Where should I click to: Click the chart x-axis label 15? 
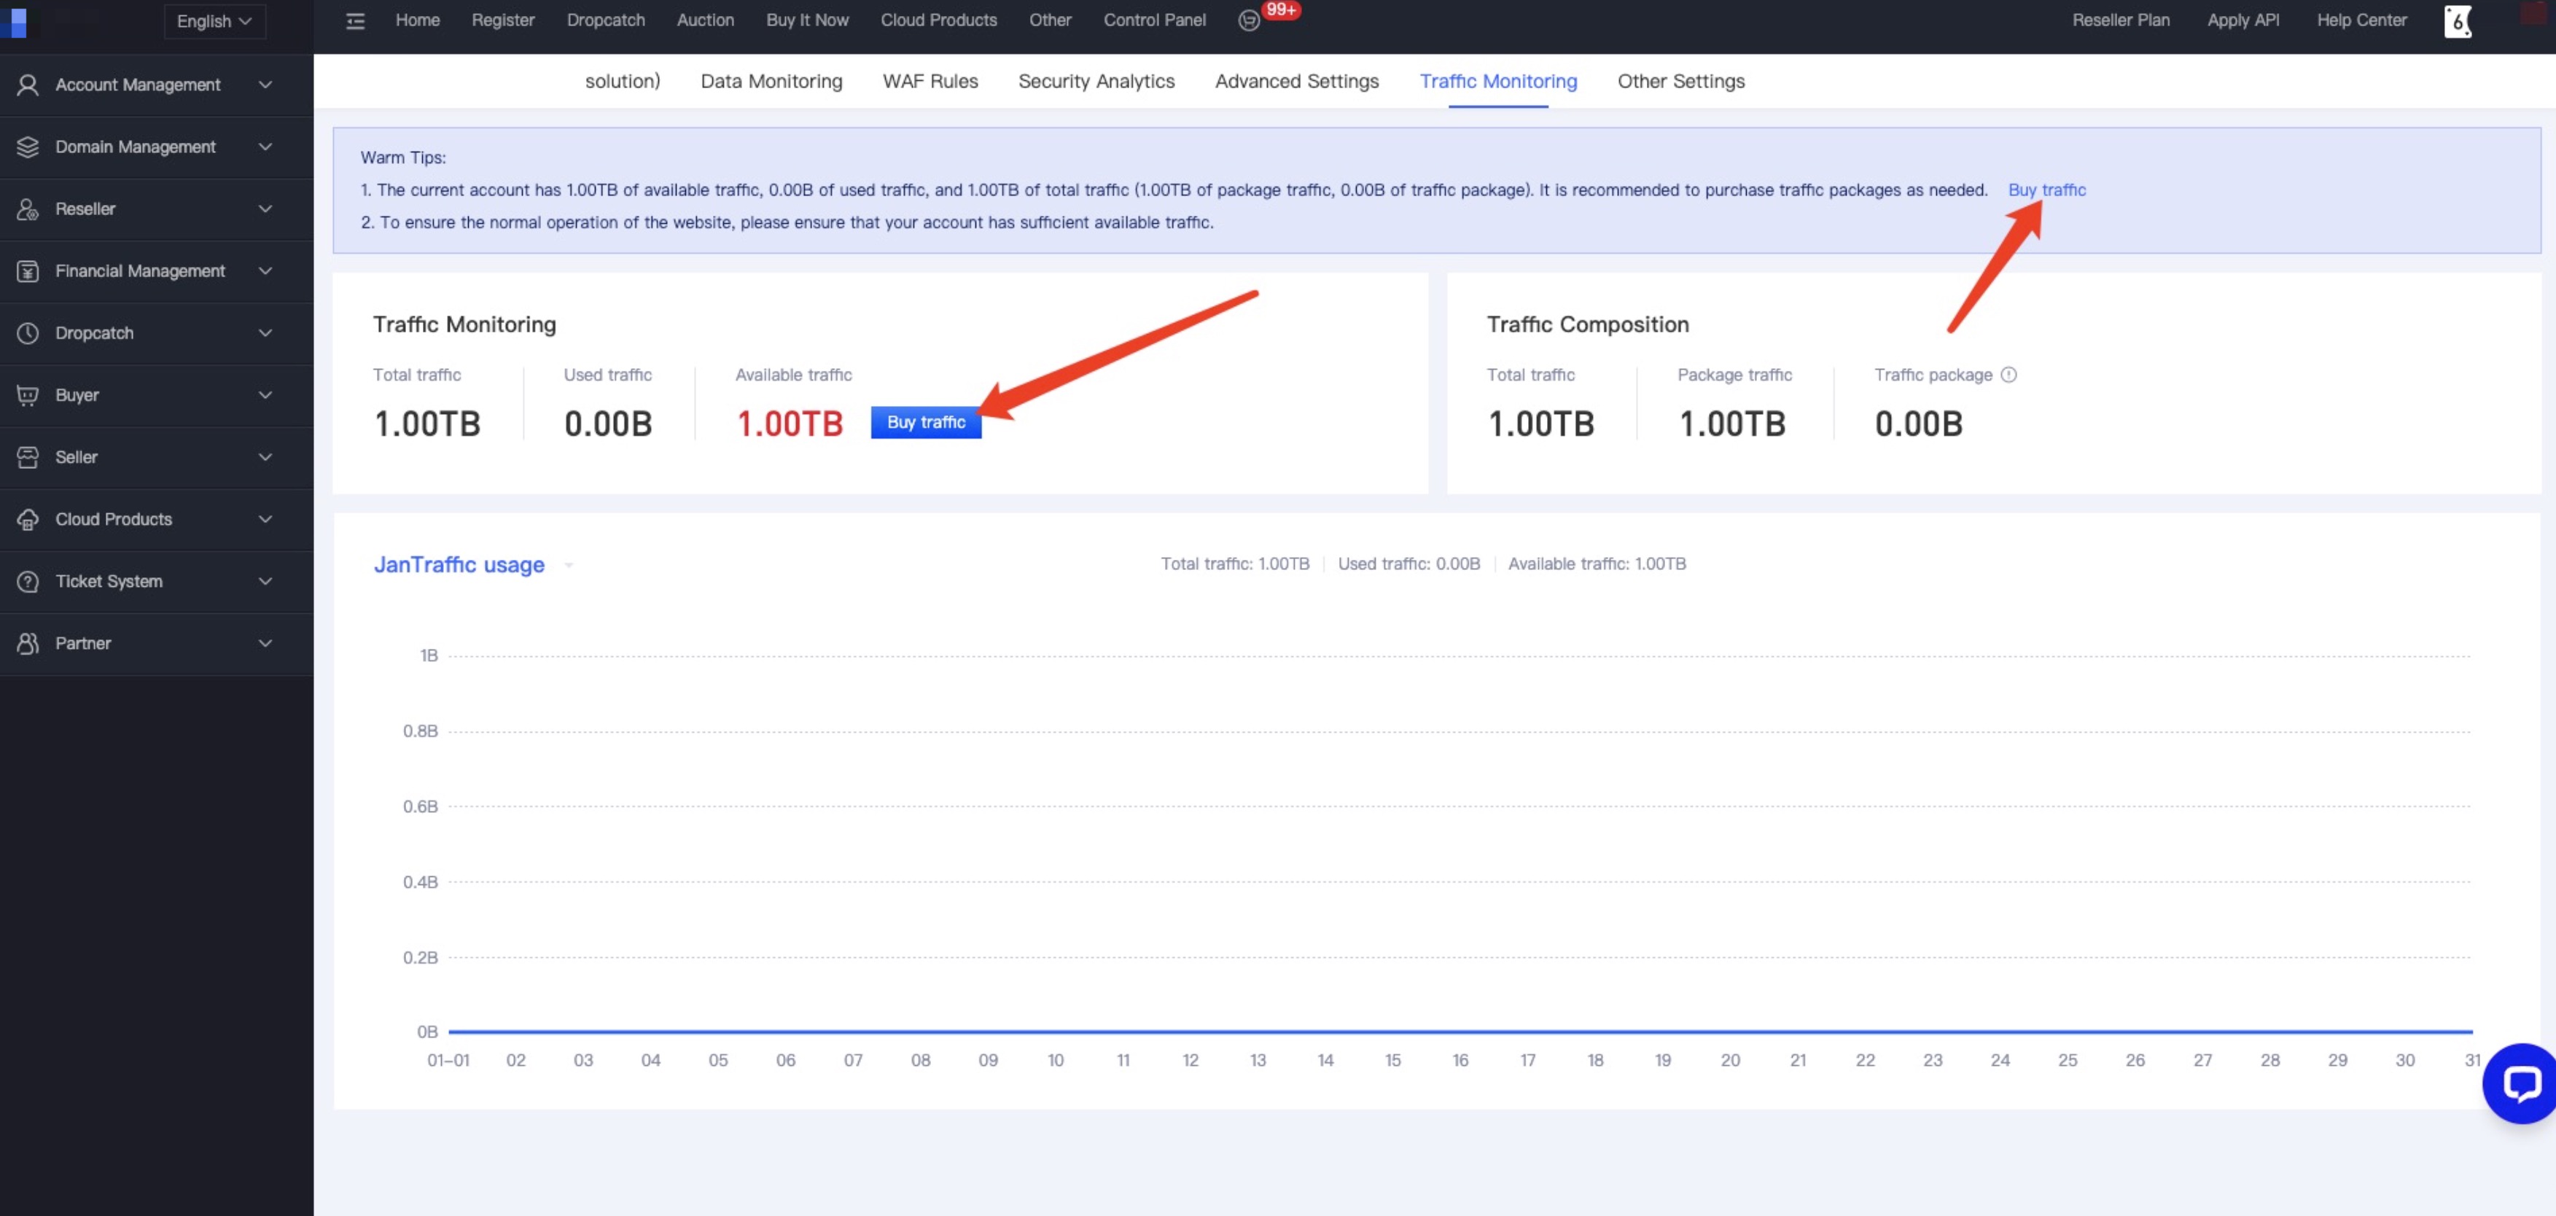click(x=1392, y=1060)
